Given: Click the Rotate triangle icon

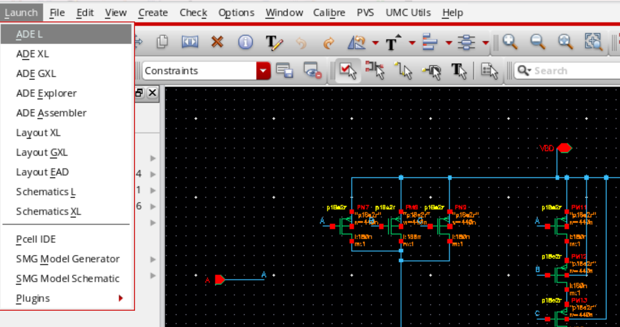Looking at the screenshot, I should pyautogui.click(x=356, y=42).
